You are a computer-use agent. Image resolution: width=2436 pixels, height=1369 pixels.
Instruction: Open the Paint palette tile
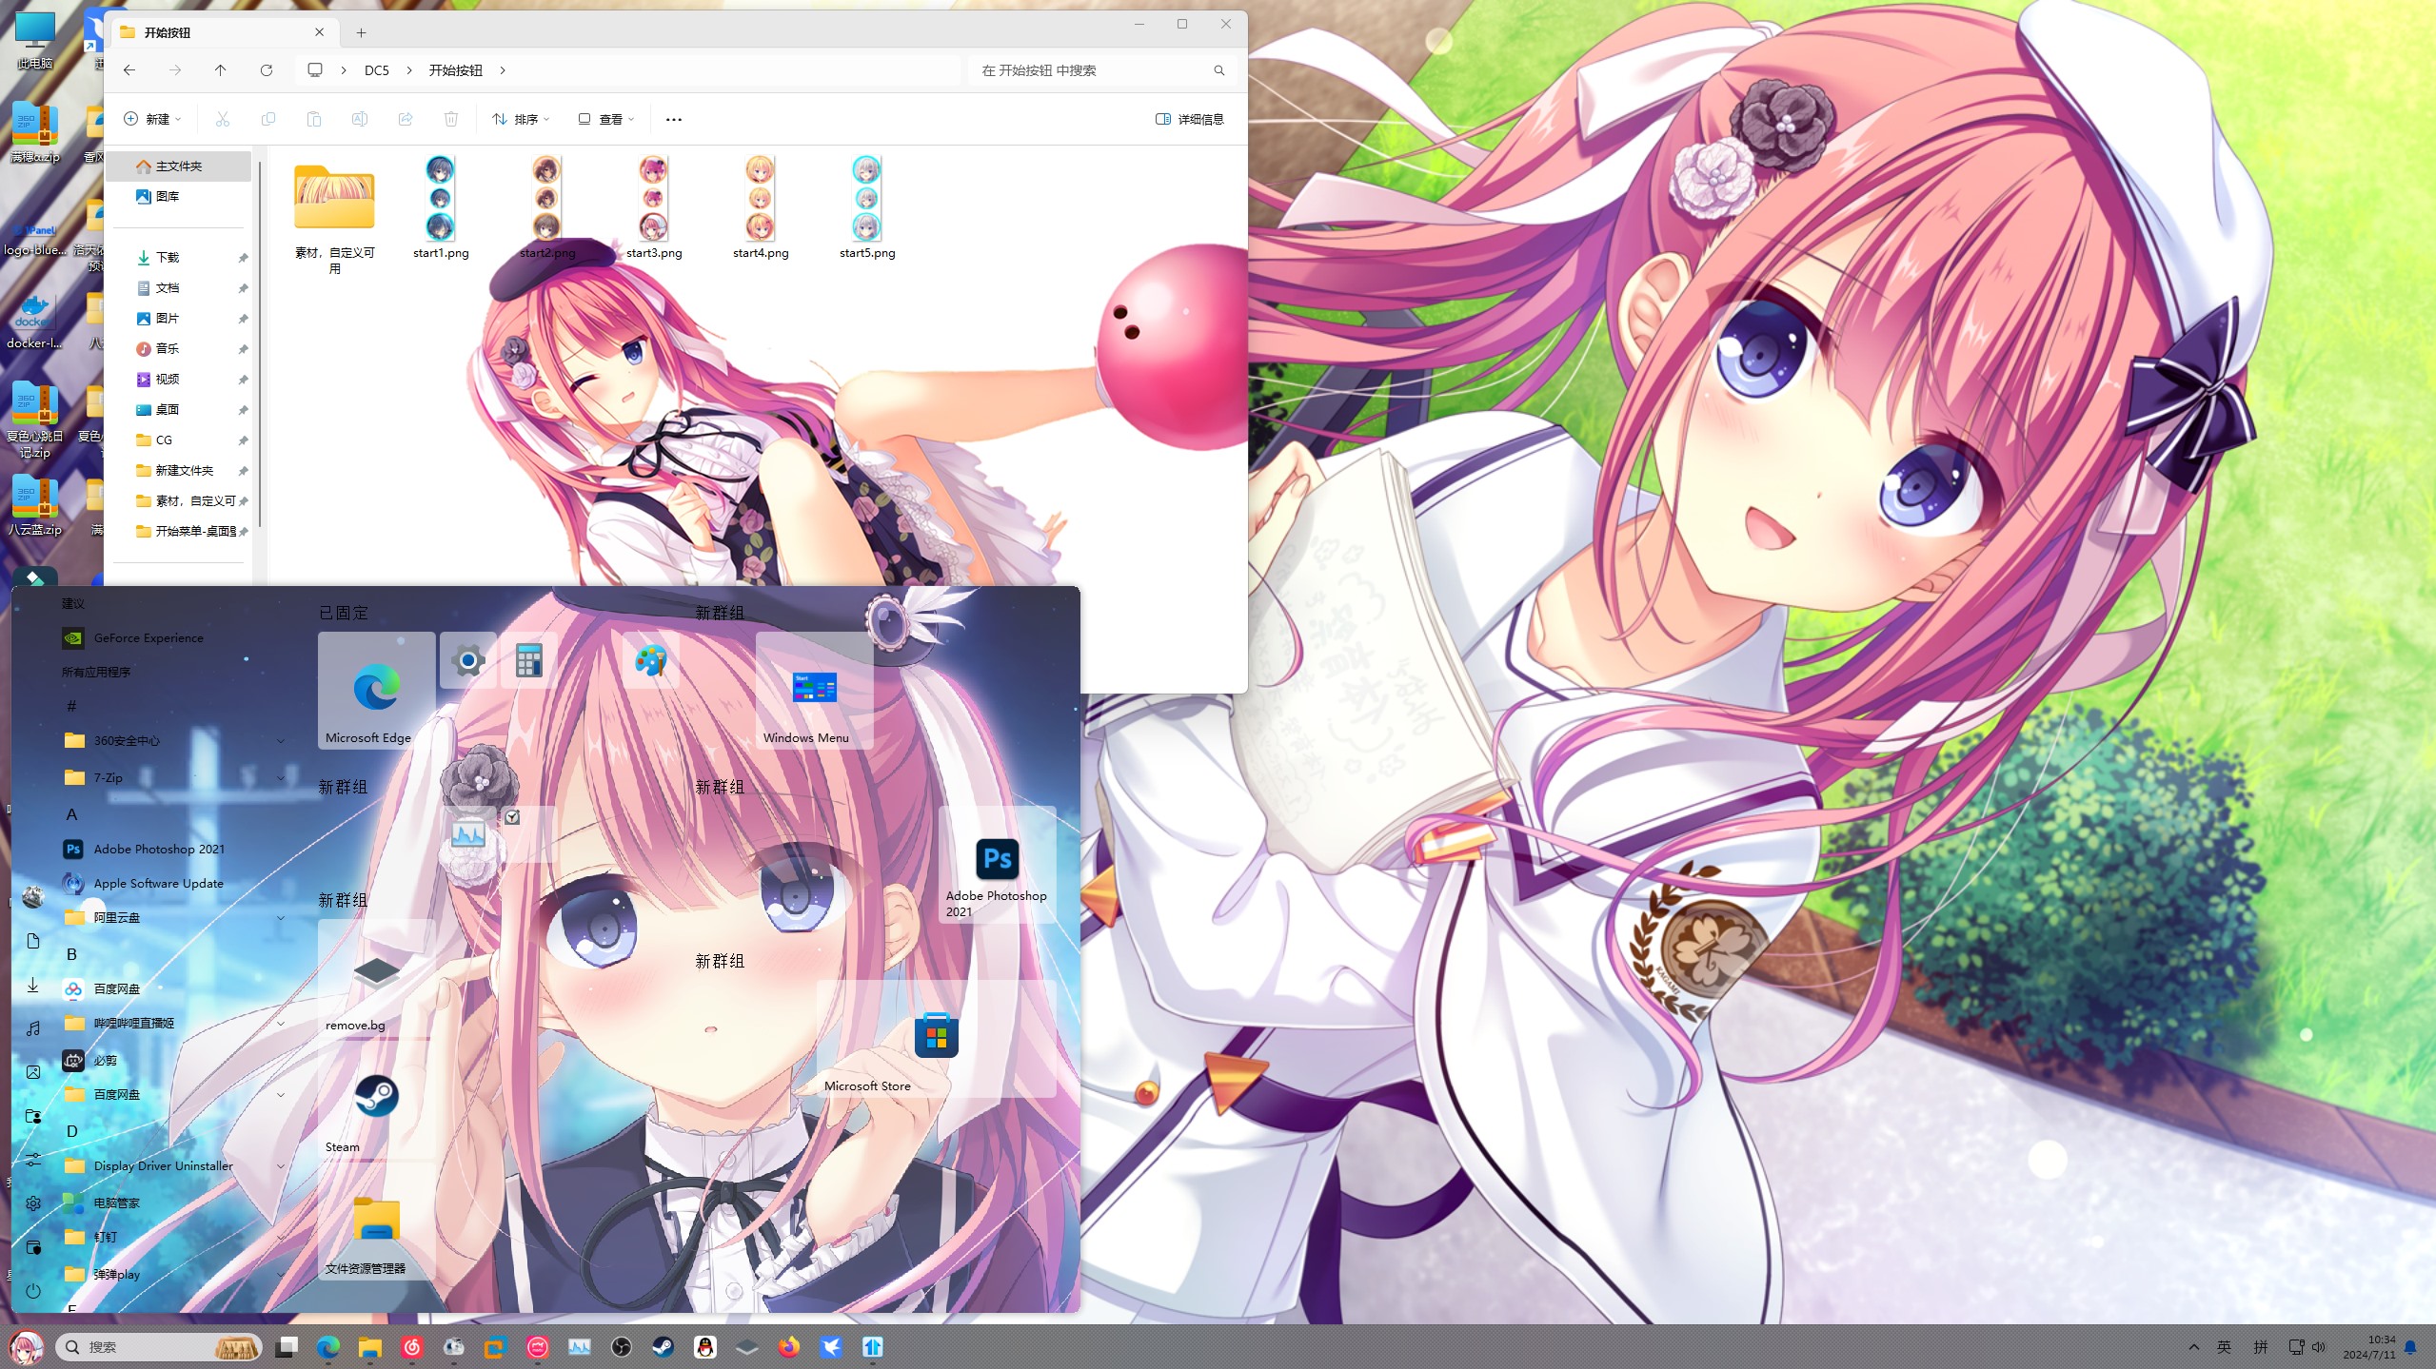pyautogui.click(x=651, y=660)
